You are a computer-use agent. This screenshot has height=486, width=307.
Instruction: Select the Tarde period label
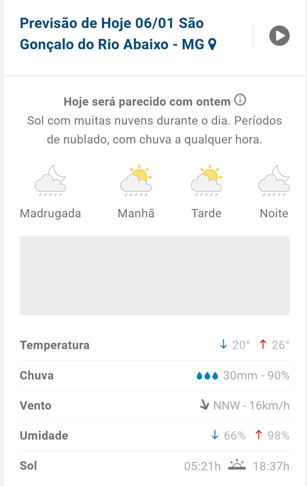[x=206, y=213]
